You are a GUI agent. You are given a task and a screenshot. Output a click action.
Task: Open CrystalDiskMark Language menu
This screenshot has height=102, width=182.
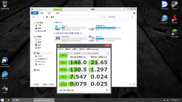pyautogui.click(x=92, y=49)
